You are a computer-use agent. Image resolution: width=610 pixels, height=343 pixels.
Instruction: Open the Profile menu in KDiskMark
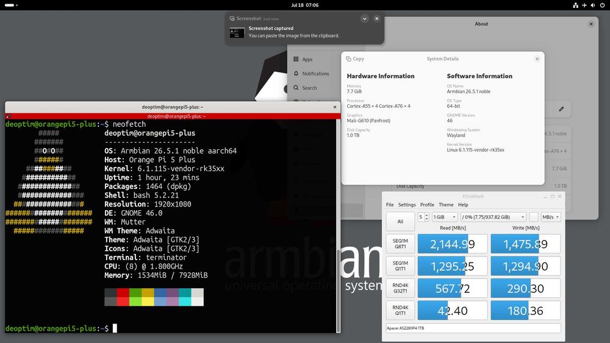427,205
